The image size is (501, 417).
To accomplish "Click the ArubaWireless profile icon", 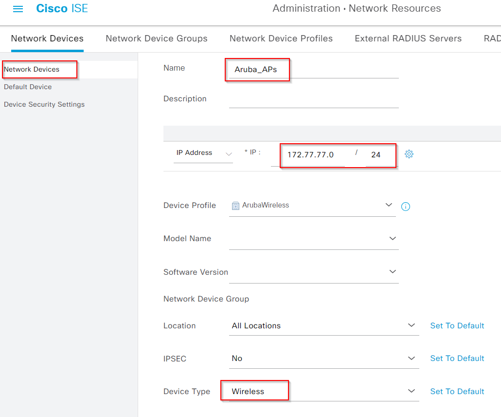I will (235, 206).
